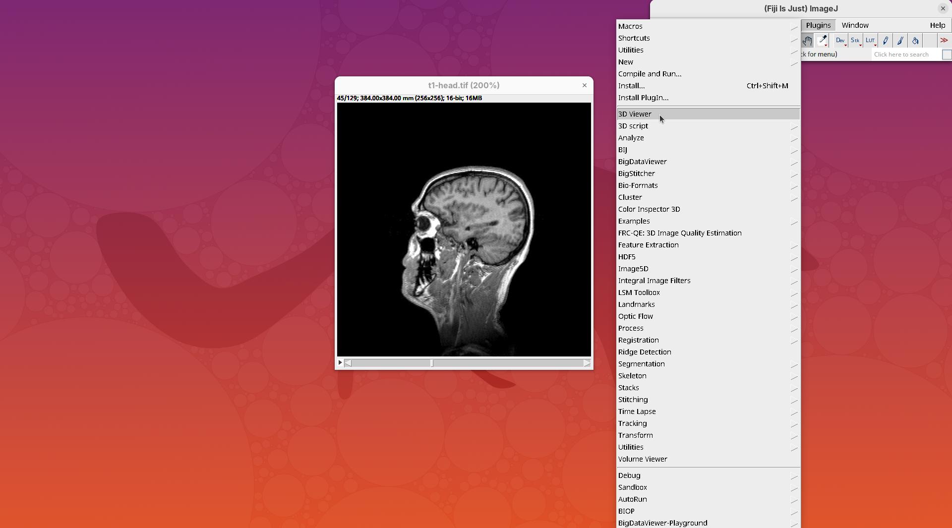
Task: Open the LUT lookup table menu
Action: coord(870,41)
